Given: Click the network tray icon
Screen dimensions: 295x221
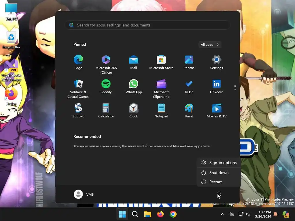Looking at the screenshot, I should tap(241, 214).
